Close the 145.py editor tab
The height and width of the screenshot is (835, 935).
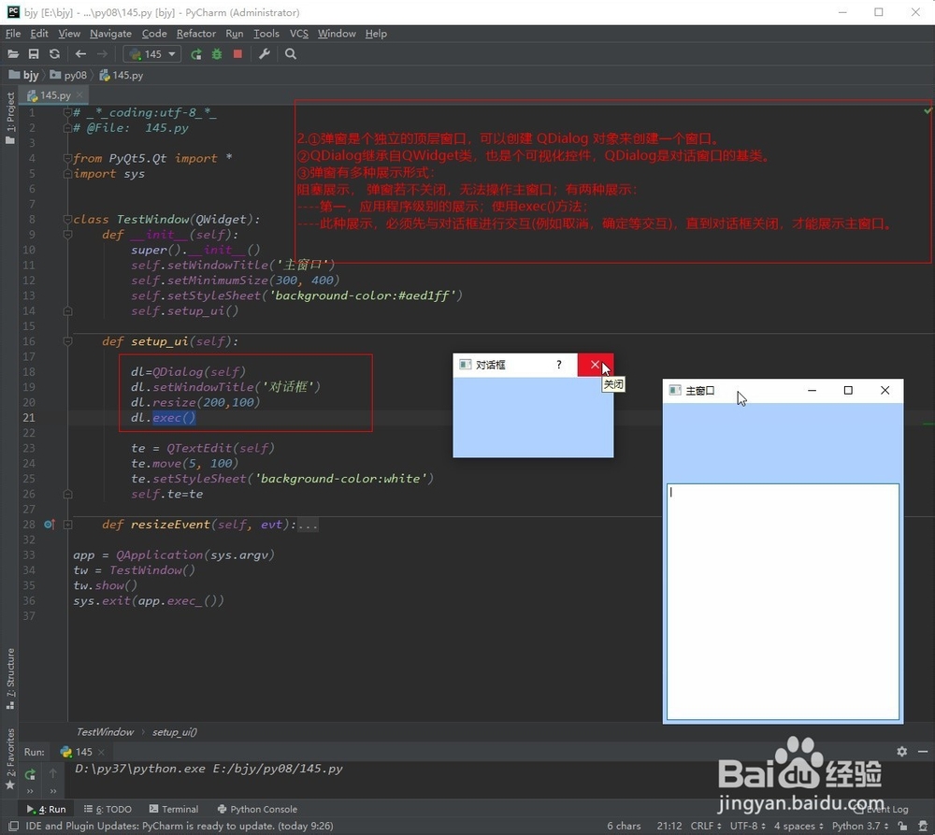pos(79,94)
